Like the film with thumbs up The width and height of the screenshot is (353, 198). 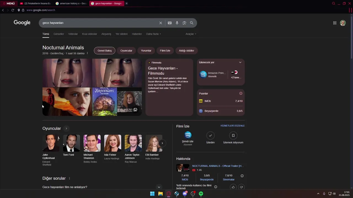(233, 187)
